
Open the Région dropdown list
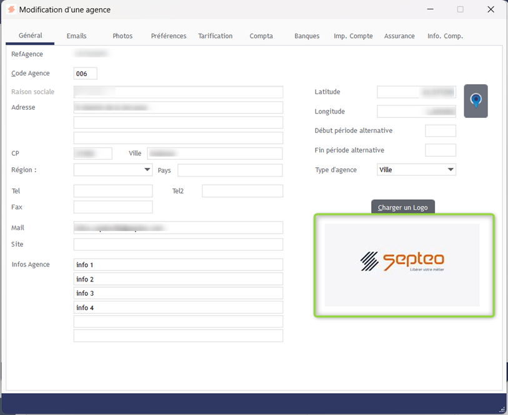click(147, 170)
